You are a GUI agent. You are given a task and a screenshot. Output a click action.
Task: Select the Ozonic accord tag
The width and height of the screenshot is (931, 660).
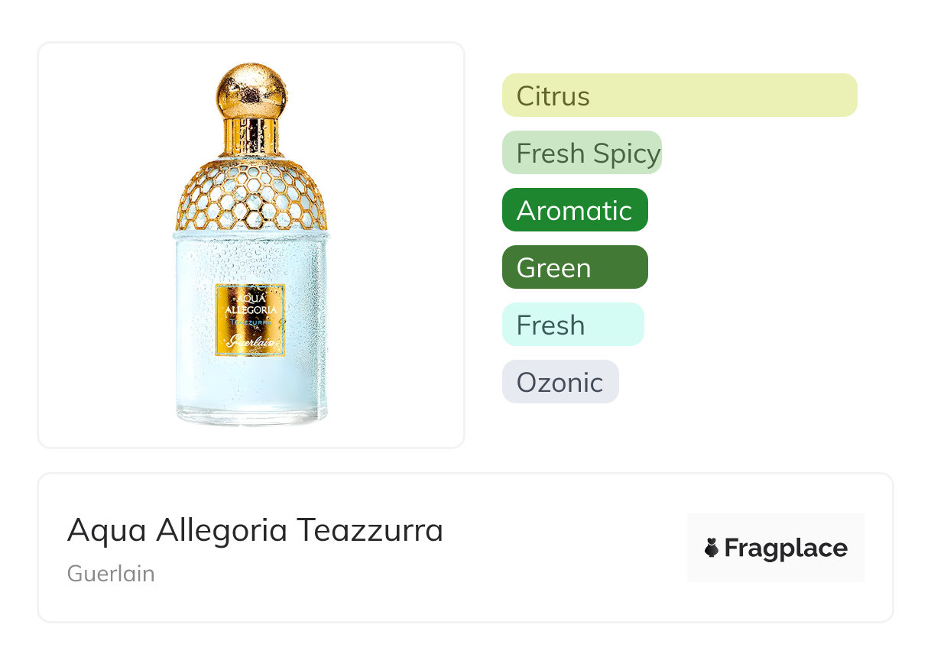[560, 382]
